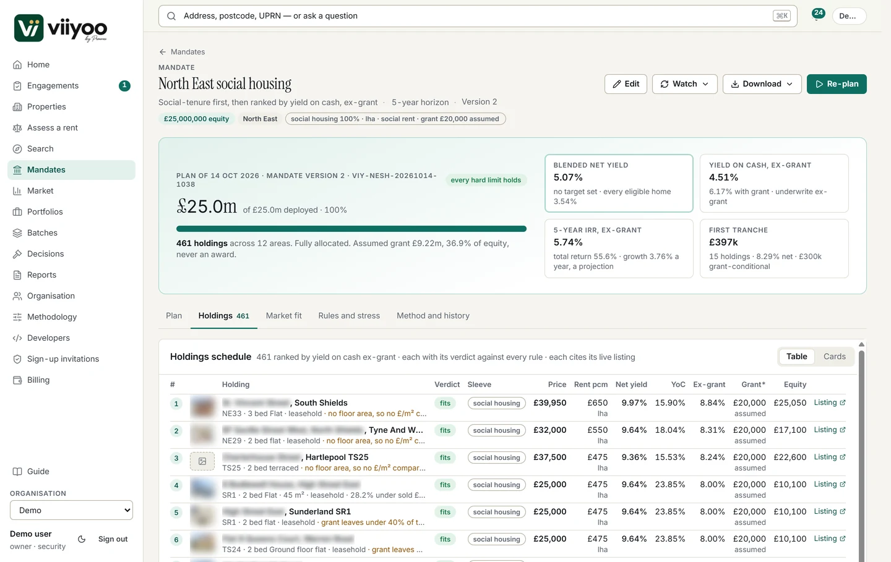The image size is (891, 562).
Task: Click the Re-plan button
Action: click(837, 84)
